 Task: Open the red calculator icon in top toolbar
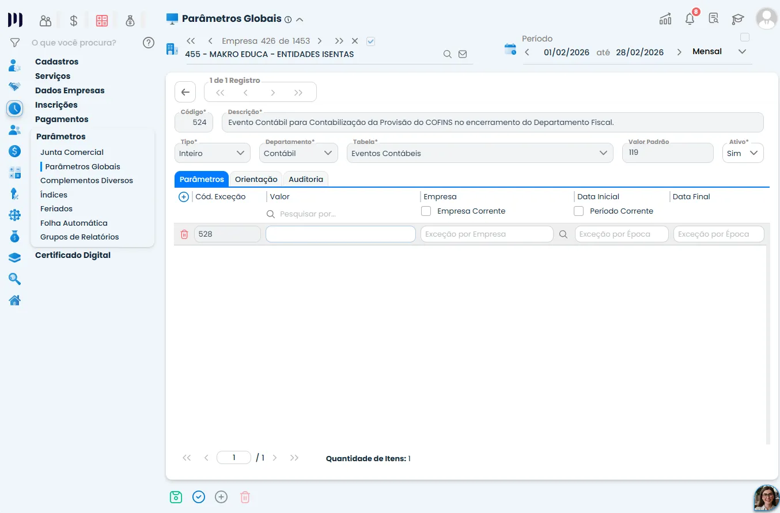tap(102, 21)
